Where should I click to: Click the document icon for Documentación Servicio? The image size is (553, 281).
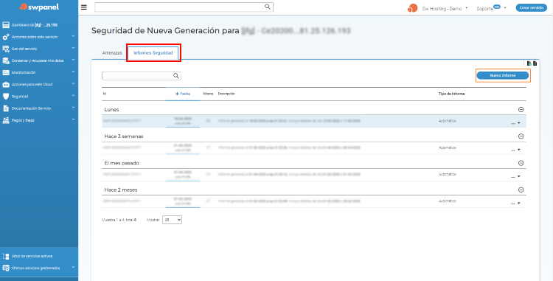pos(6,108)
